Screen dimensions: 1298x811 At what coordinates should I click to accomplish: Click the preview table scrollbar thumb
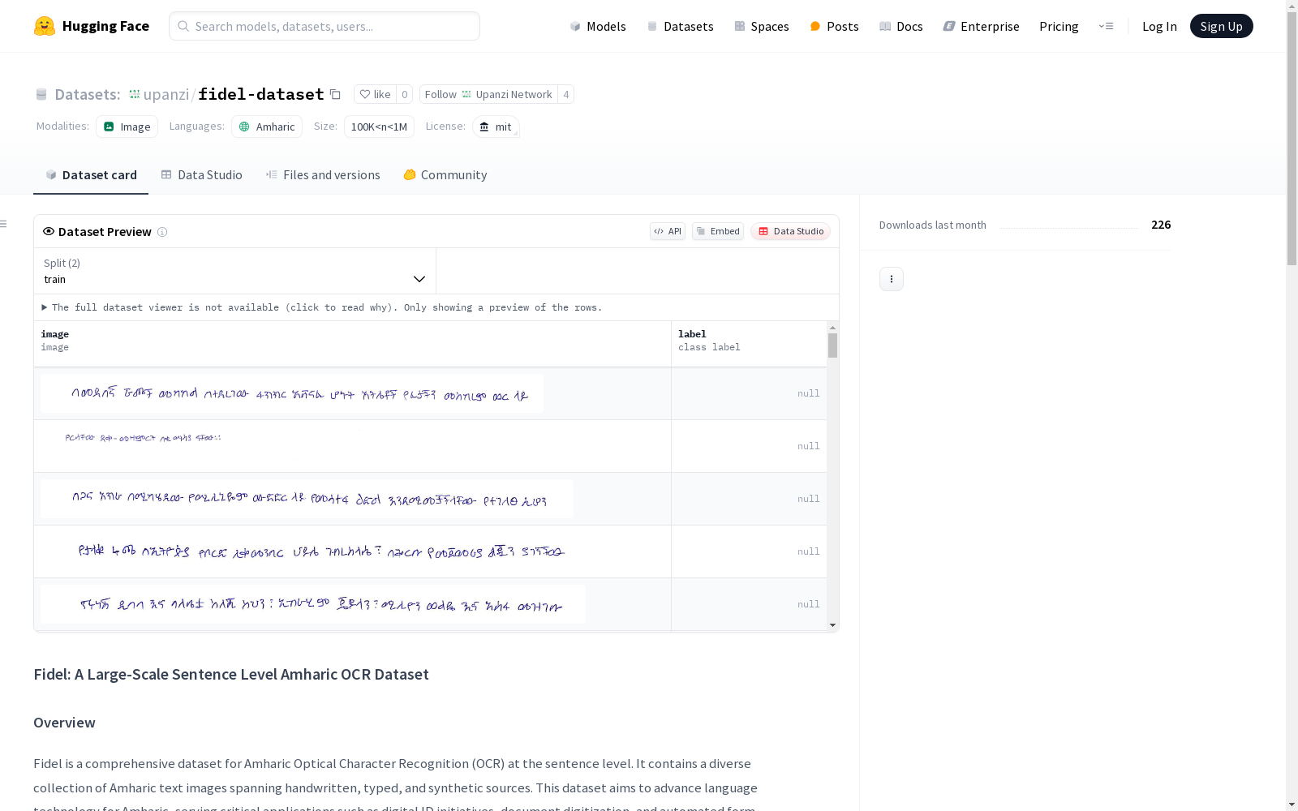click(832, 345)
